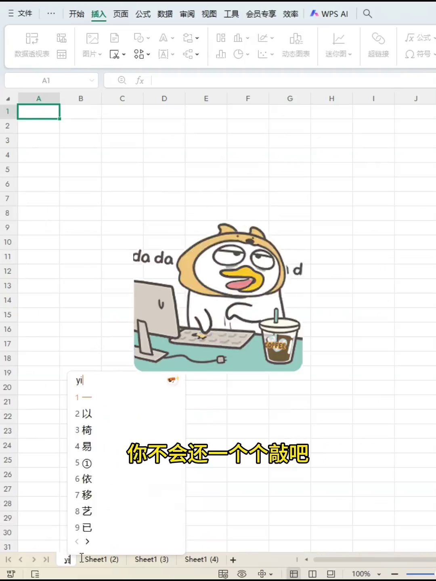Click the duck typing cartoon image

pos(218,297)
